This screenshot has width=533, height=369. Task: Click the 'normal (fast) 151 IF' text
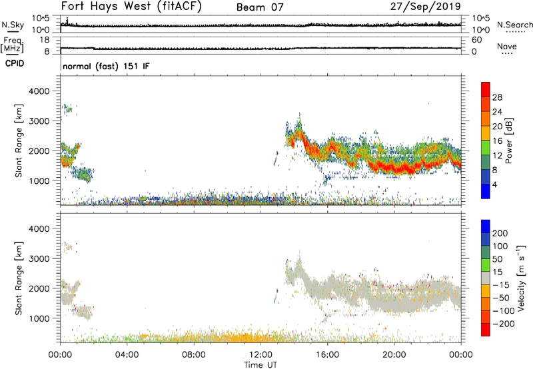coord(106,66)
